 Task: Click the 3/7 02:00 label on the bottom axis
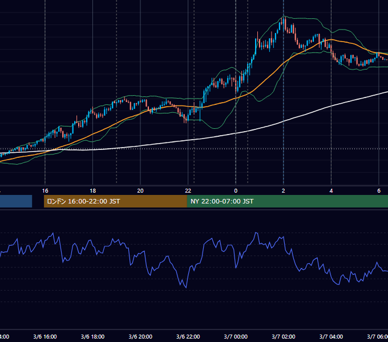click(x=284, y=336)
